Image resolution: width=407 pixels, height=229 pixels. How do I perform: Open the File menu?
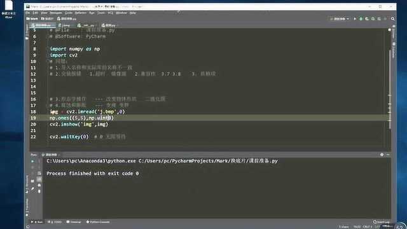27,13
